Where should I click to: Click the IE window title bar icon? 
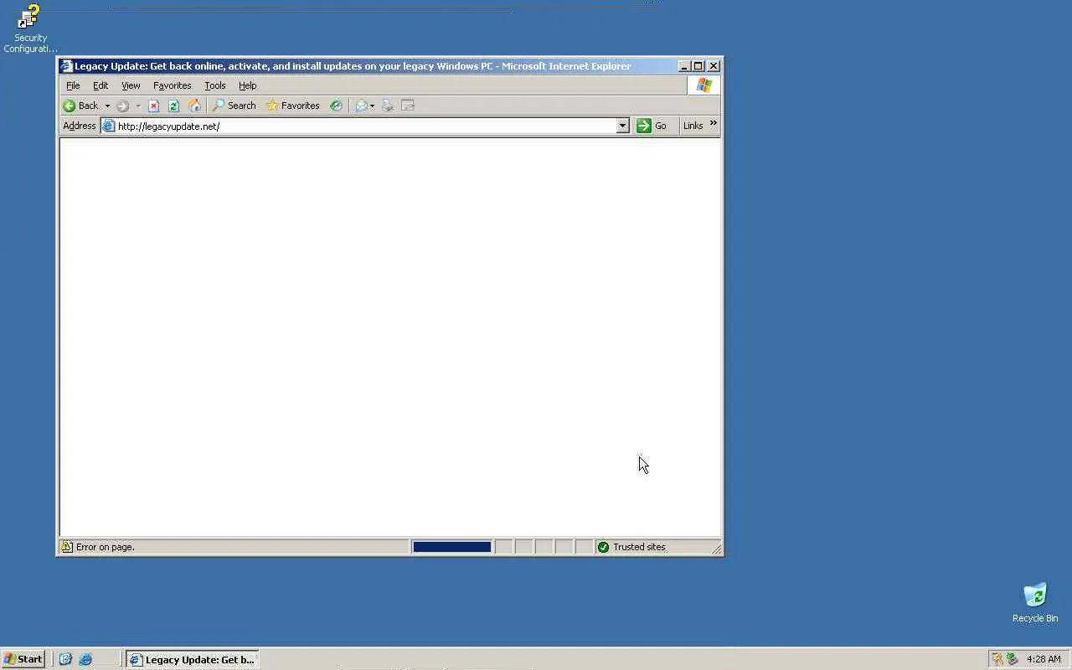point(66,66)
